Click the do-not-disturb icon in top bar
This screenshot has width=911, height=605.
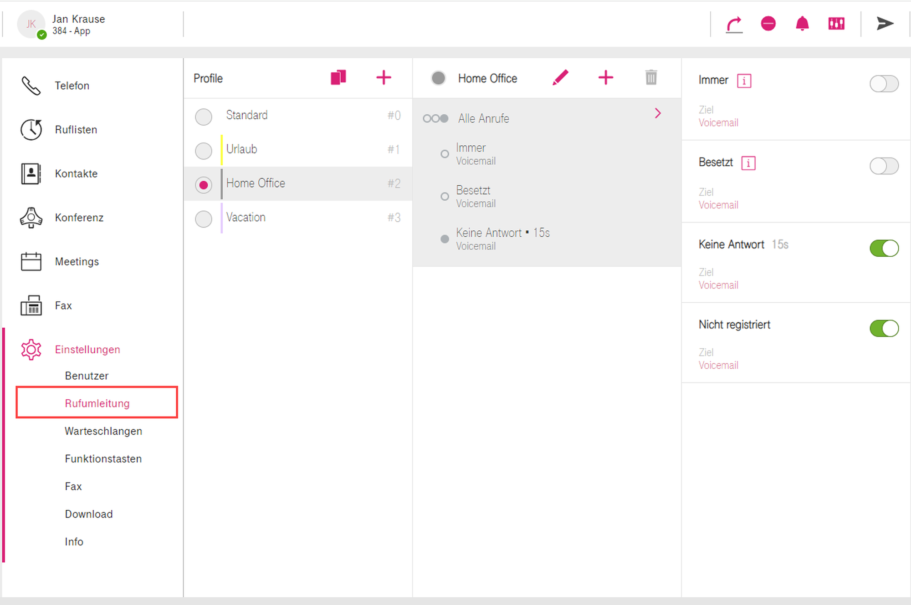768,24
